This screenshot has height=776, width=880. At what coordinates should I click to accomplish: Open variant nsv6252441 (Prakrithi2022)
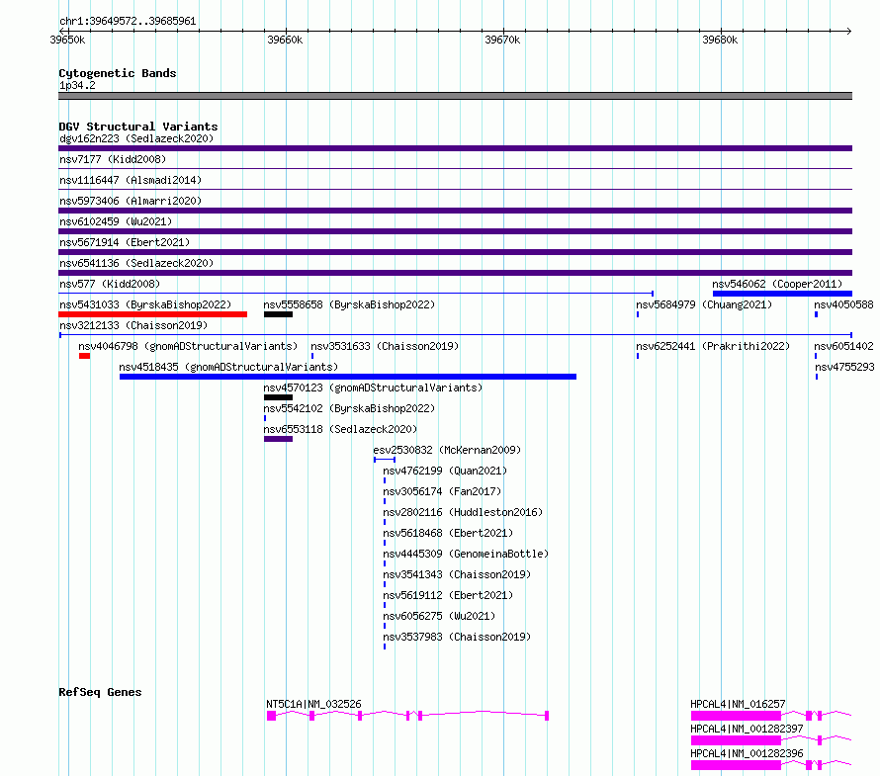click(x=713, y=346)
